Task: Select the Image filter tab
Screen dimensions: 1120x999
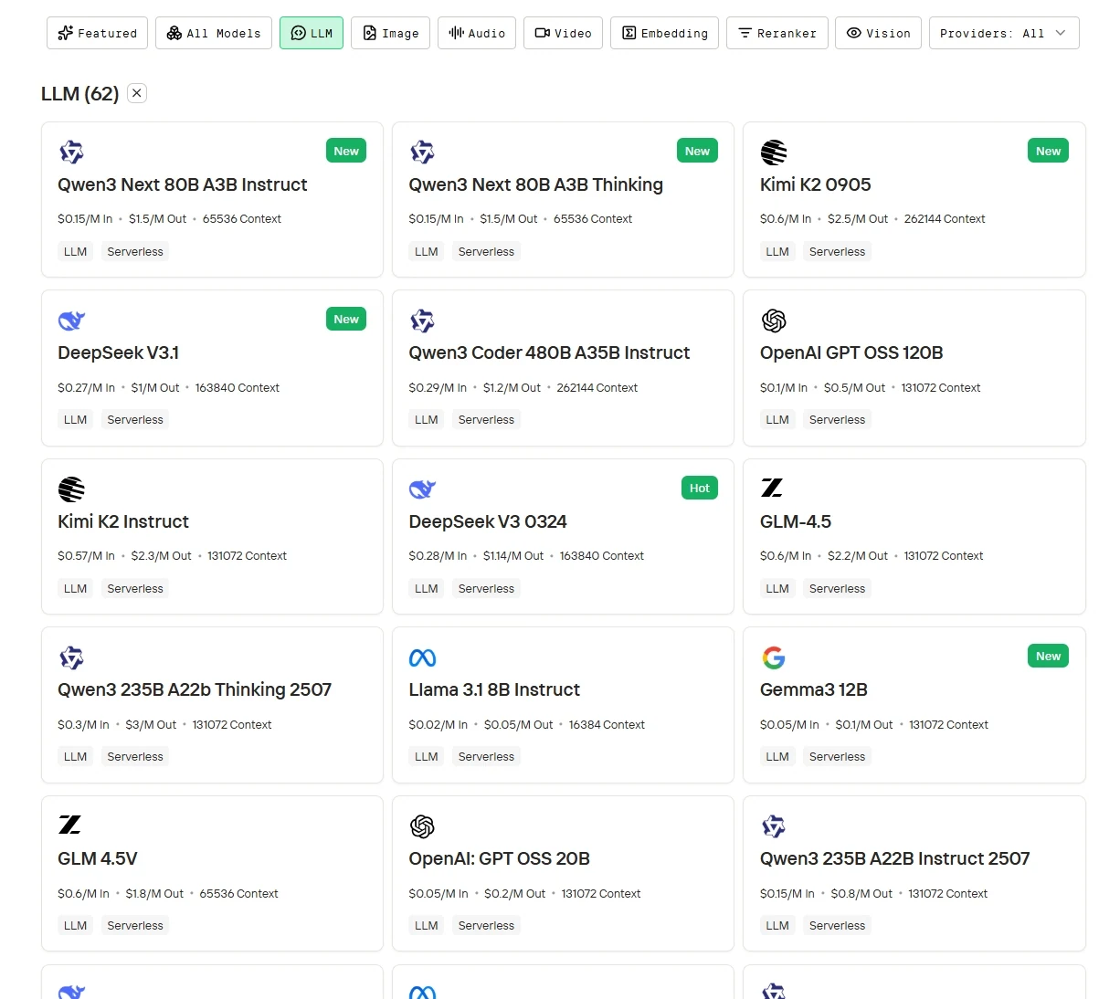Action: 390,33
